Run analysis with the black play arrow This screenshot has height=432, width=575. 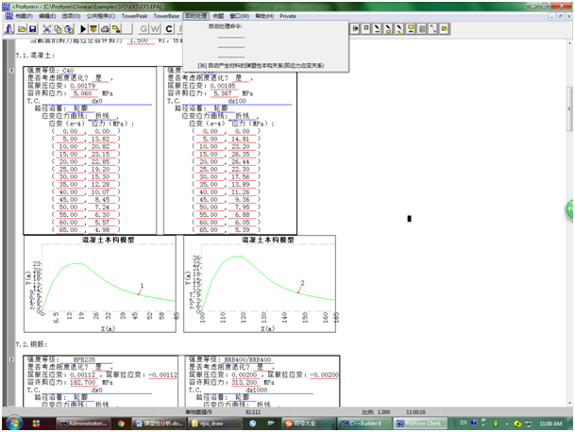[83, 28]
